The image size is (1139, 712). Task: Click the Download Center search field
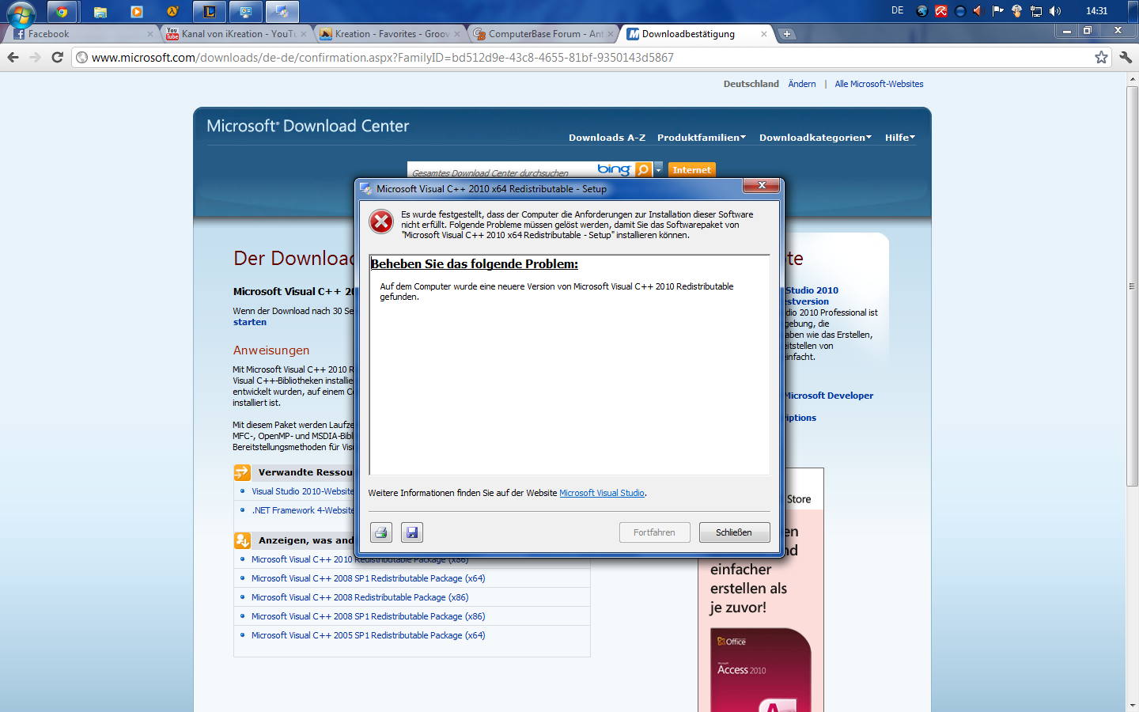click(502, 170)
